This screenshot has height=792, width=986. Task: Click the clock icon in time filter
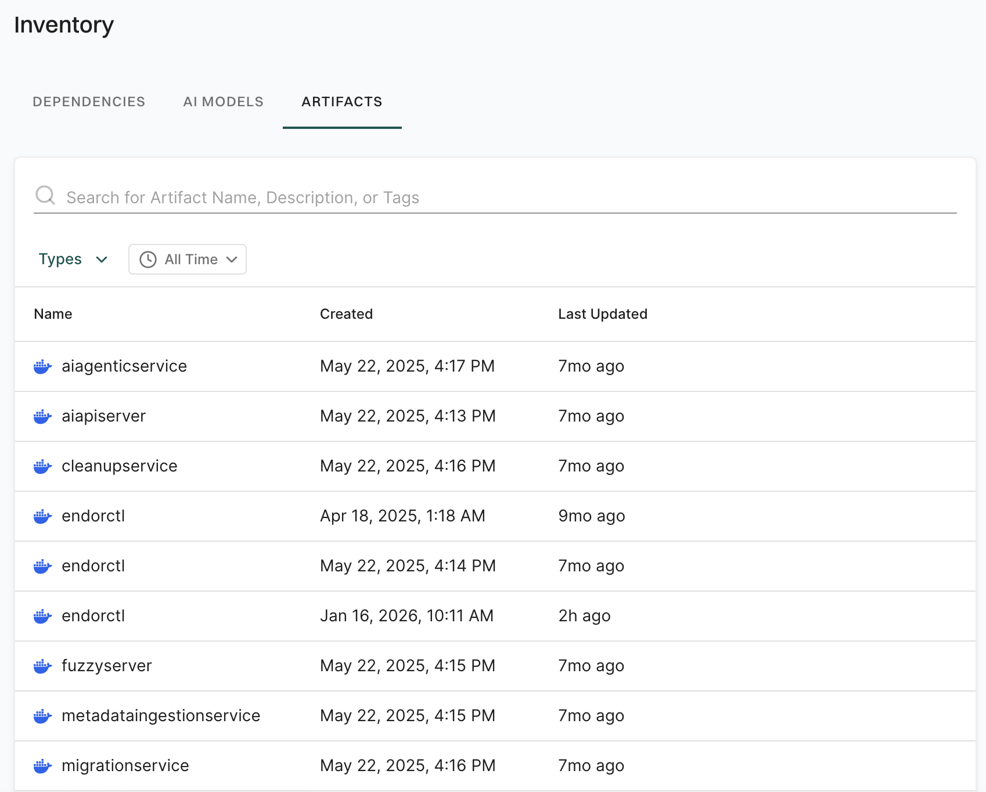148,260
